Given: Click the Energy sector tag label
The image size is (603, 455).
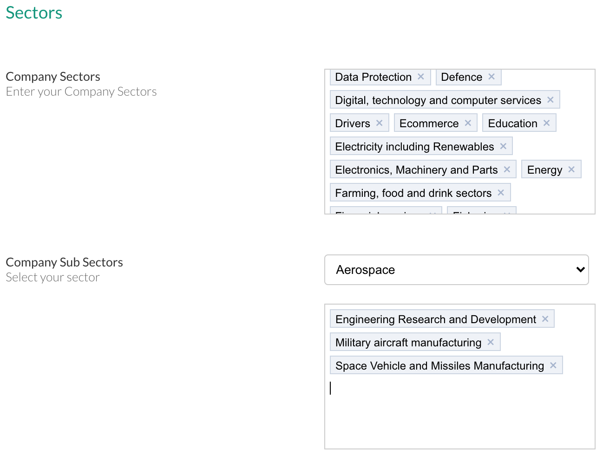Looking at the screenshot, I should coord(544,170).
